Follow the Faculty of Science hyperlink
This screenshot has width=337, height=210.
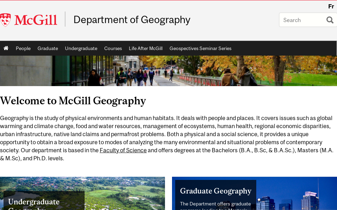123,150
